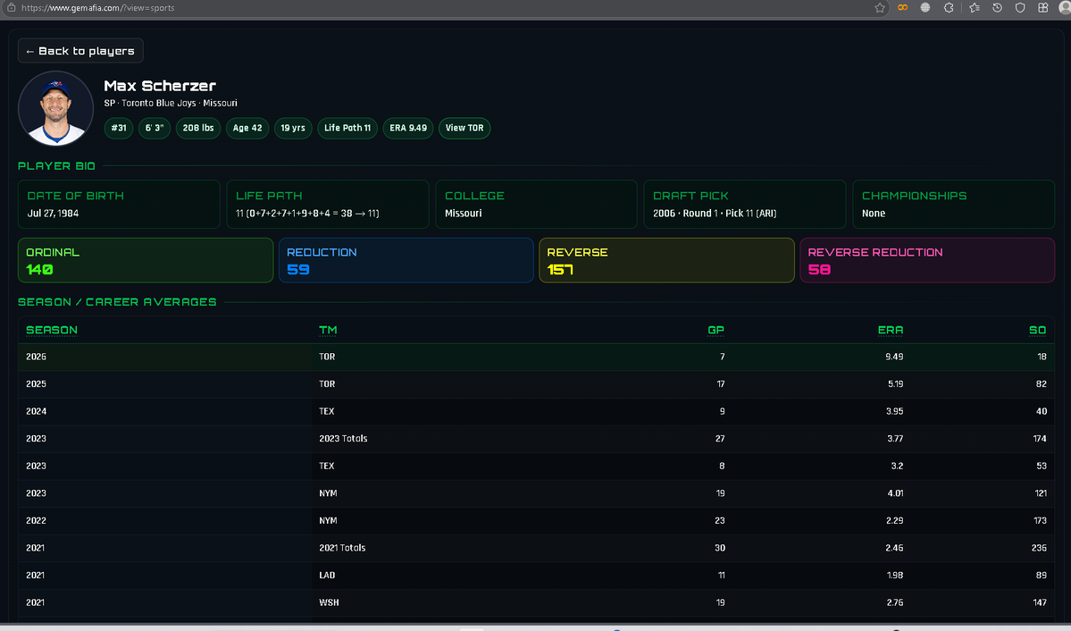Select the Life Path 11 pill
The image size is (1071, 631).
point(347,128)
